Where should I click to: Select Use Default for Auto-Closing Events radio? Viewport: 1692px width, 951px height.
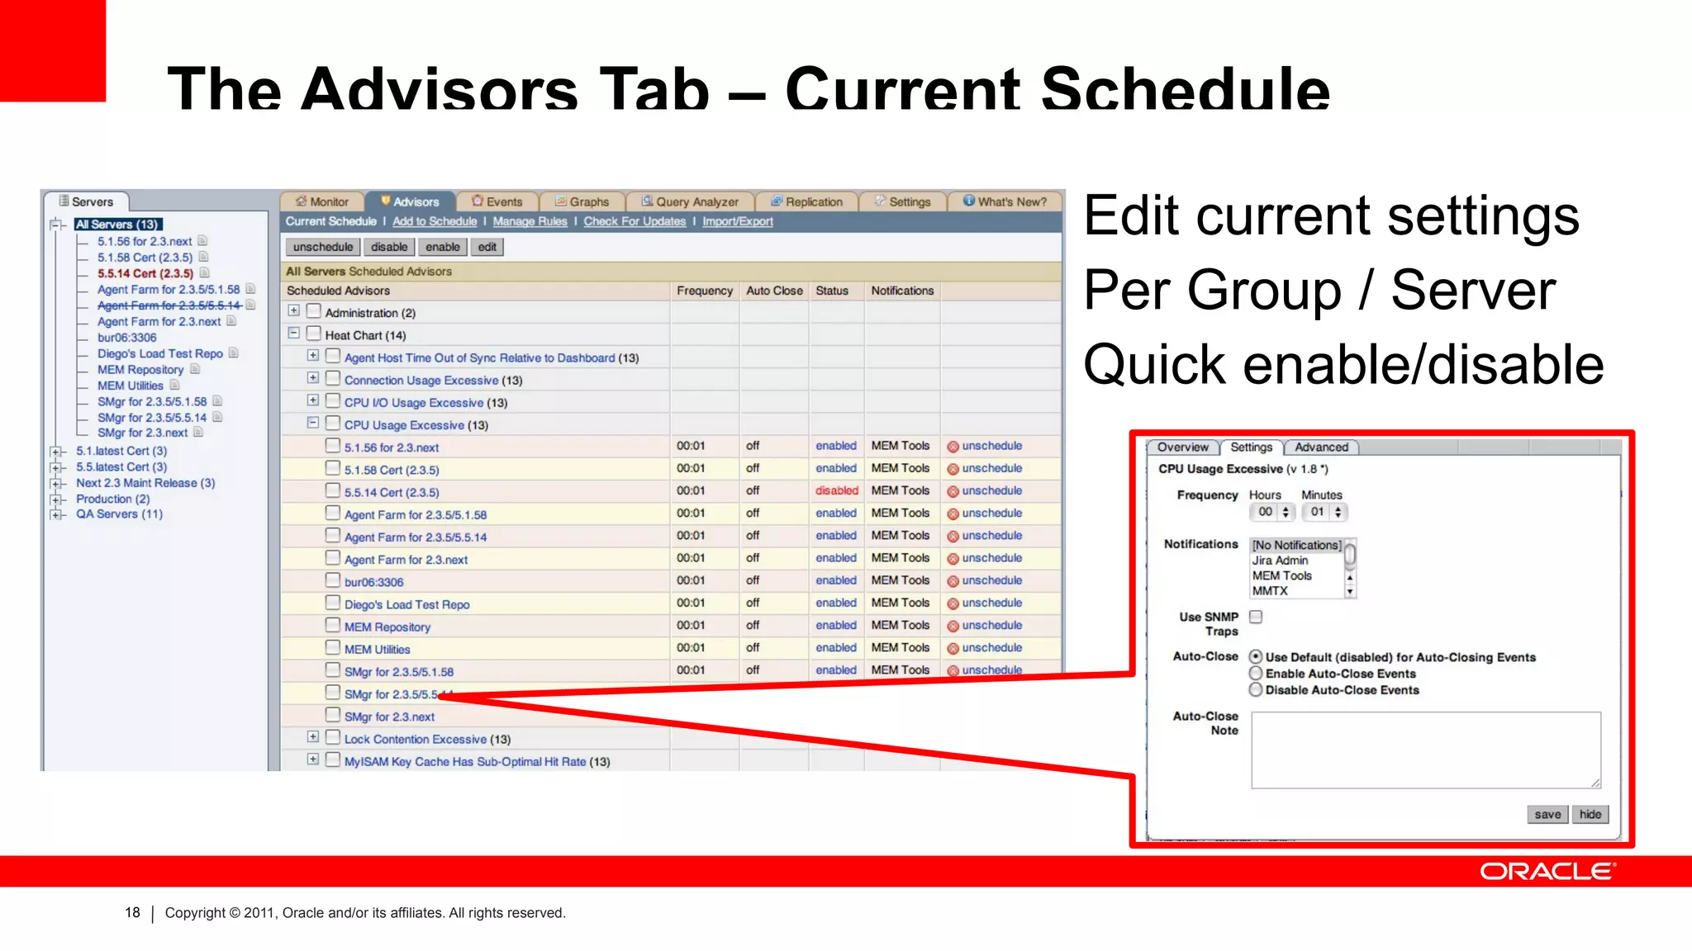pyautogui.click(x=1256, y=657)
